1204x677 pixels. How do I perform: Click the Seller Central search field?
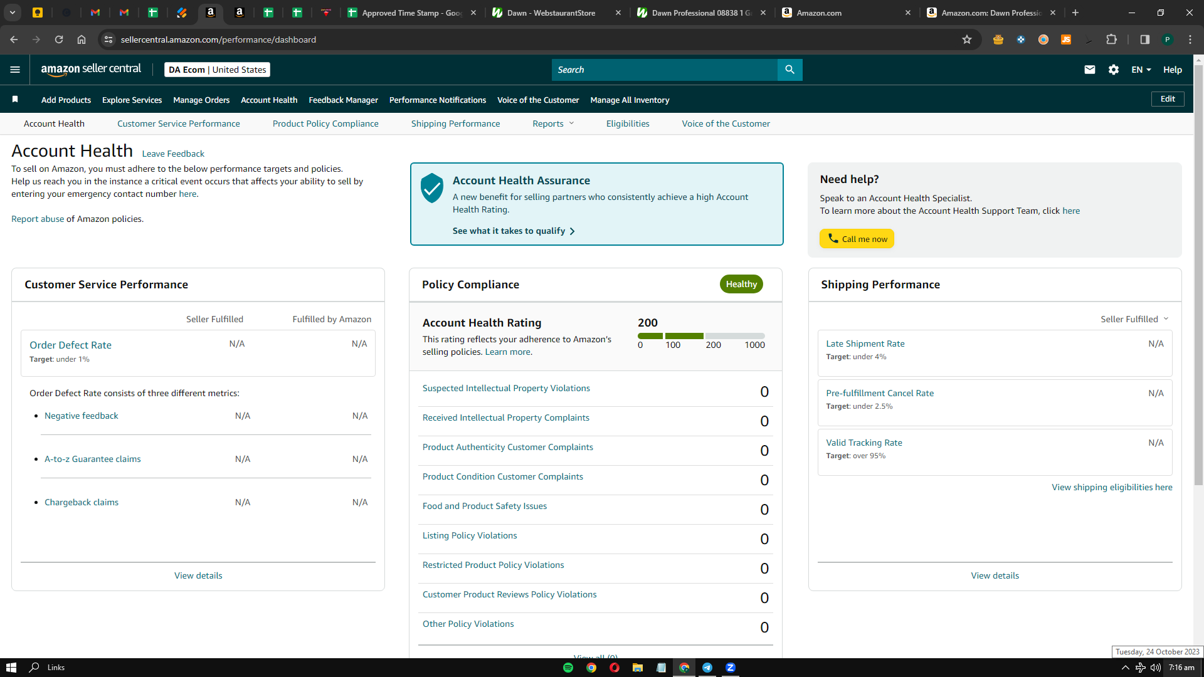tap(665, 70)
